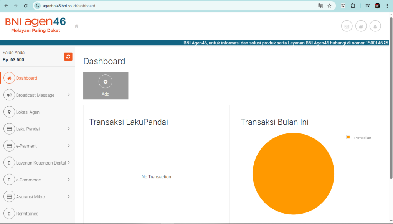Expand the e-Commerce submenu chevron
This screenshot has width=393, height=224.
[x=69, y=180]
